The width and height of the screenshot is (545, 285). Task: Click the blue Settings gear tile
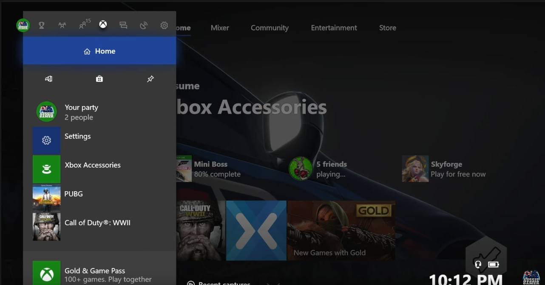click(x=47, y=140)
